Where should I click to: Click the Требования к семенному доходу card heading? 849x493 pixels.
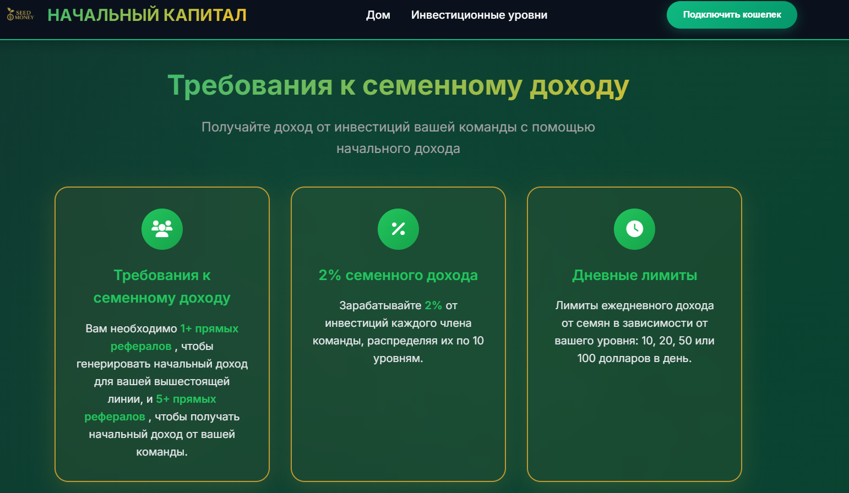coord(162,287)
